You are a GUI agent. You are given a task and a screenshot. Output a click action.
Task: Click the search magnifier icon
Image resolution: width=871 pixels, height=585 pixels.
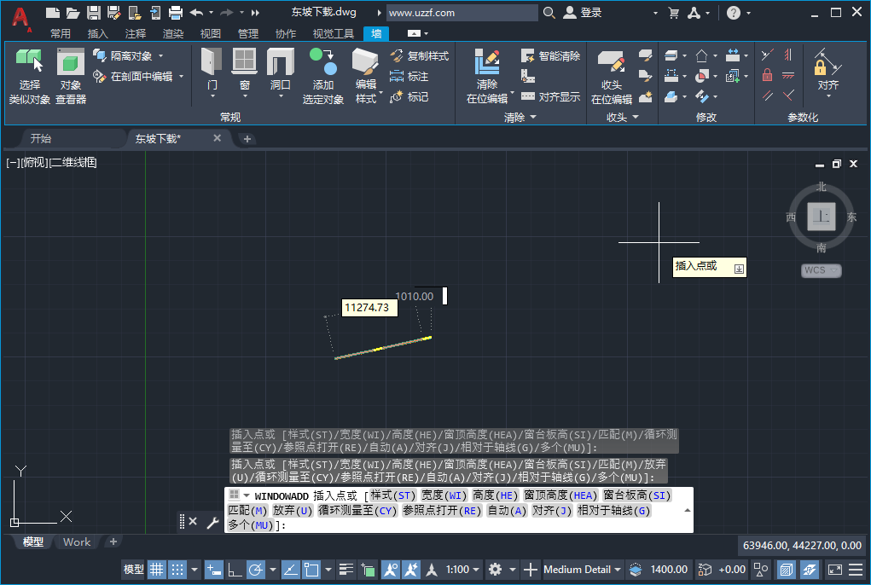(x=549, y=13)
